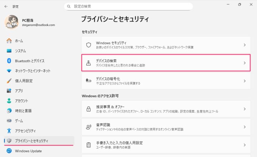Open the Apps section in the sidebar
The width and height of the screenshot is (257, 157).
coord(19,91)
